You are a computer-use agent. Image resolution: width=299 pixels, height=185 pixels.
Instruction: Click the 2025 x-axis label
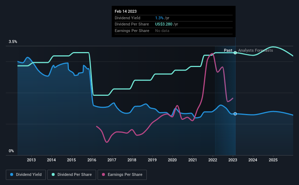[x=273, y=160]
